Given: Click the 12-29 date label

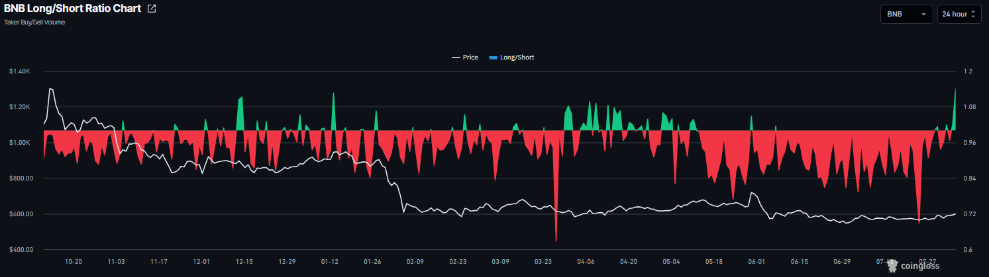Looking at the screenshot, I should tap(287, 262).
